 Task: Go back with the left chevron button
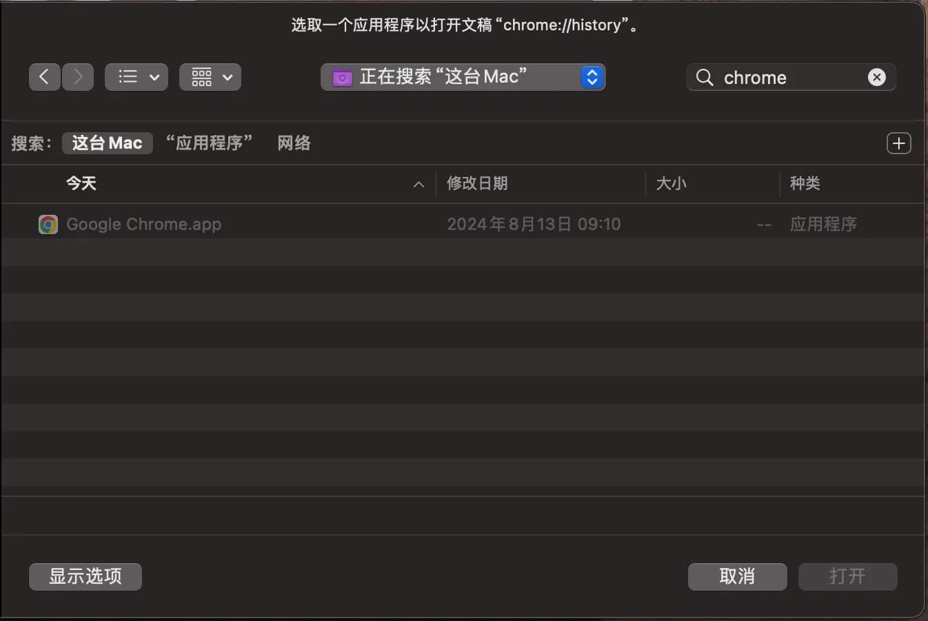pyautogui.click(x=44, y=77)
